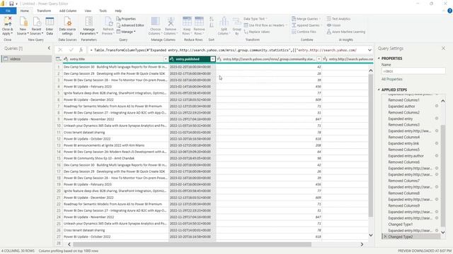Screen dimensions: 453x254
Task: Open the Help tab
Action: coord(118,11)
